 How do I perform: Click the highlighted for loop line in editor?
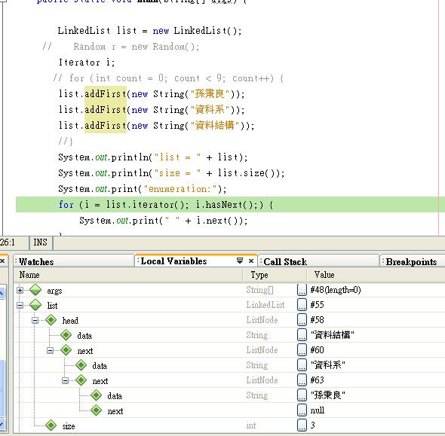230,204
